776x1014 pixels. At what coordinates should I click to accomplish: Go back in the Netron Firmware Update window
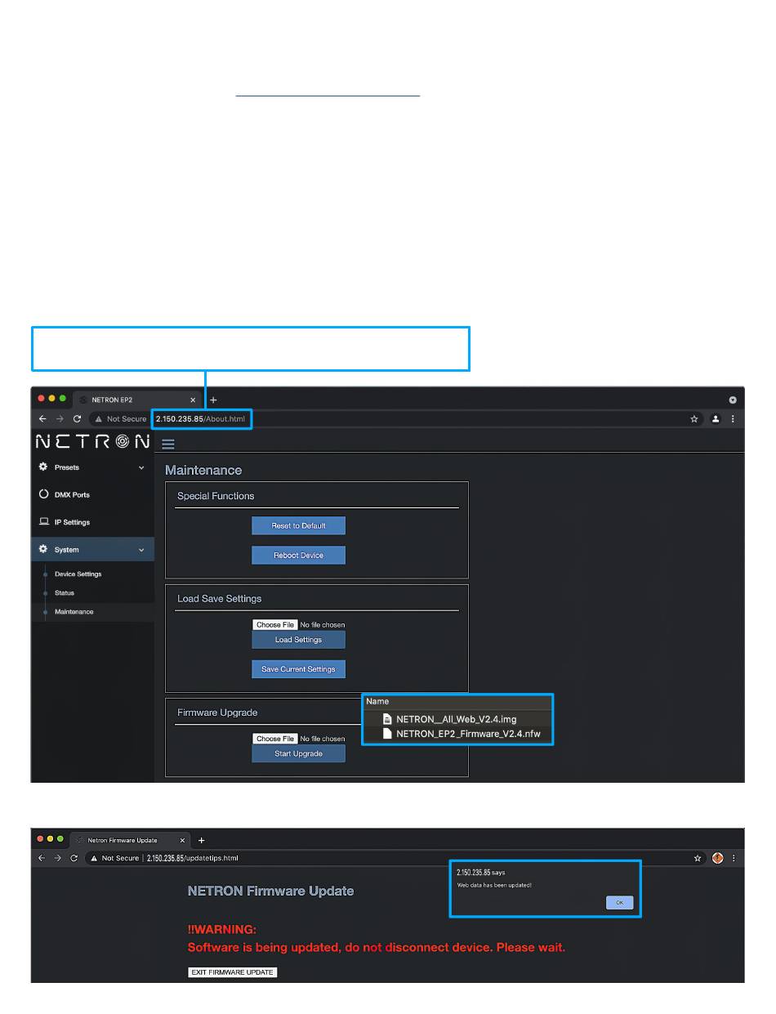click(x=42, y=858)
